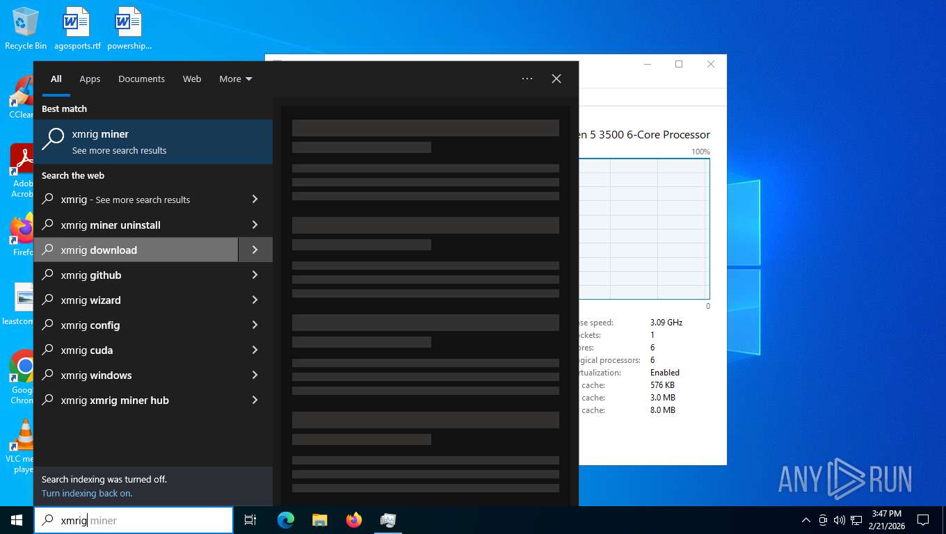
Task: Switch to the All search tab
Action: 56,79
